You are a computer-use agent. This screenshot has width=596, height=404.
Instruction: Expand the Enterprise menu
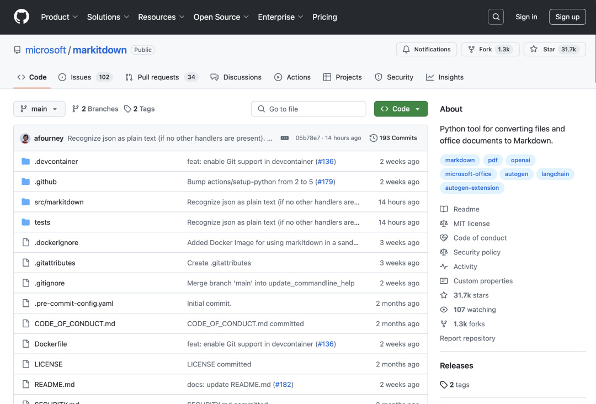tap(280, 17)
